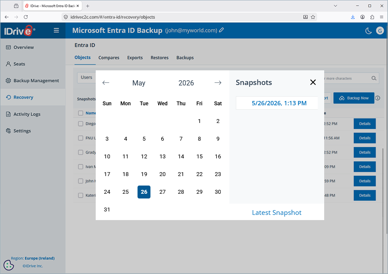Click the search magnifier icon

coord(374,78)
